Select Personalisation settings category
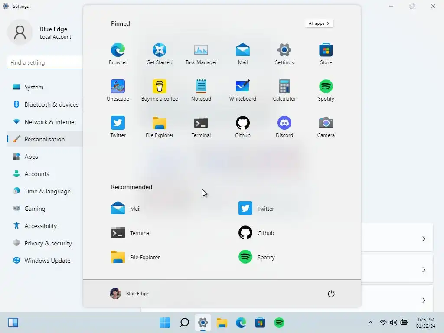 coord(45,139)
